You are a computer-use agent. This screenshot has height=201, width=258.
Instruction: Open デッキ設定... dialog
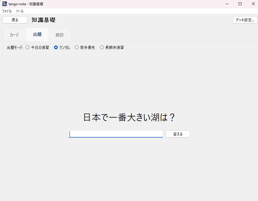point(245,20)
